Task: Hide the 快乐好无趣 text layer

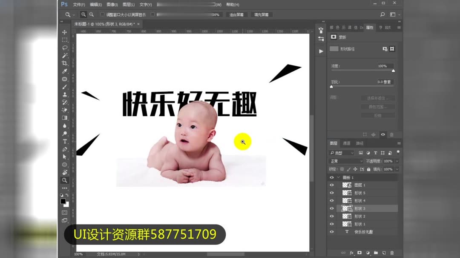Action: point(332,231)
